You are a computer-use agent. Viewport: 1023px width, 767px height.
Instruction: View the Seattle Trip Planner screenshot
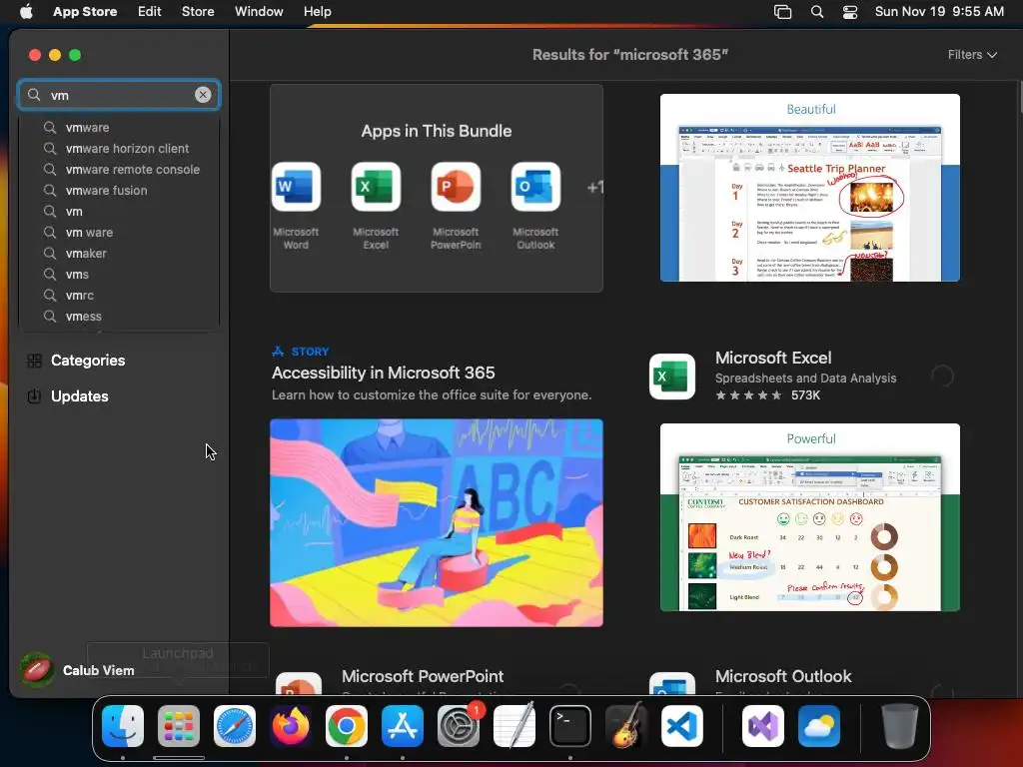[x=809, y=188]
